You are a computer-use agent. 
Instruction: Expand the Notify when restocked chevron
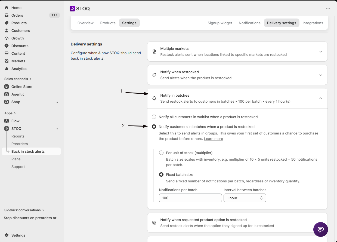pos(321,75)
